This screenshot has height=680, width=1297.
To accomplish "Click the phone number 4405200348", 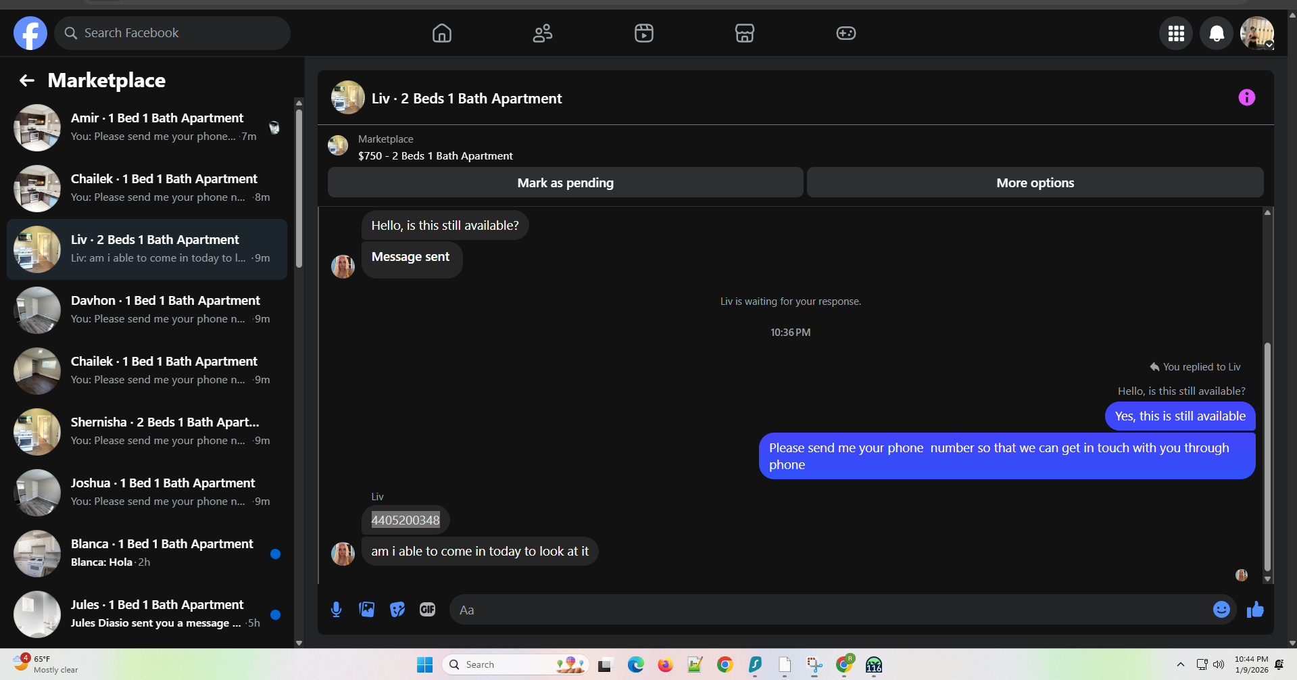I will tap(406, 520).
